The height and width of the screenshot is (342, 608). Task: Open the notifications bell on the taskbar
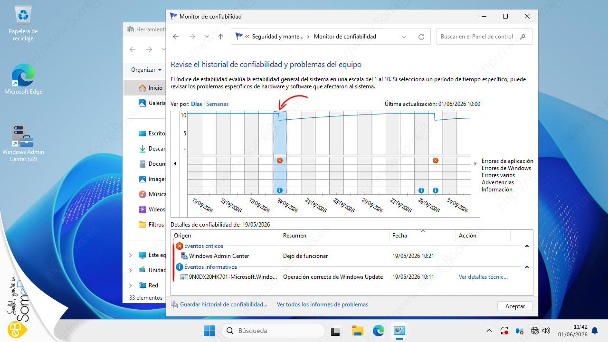(595, 331)
